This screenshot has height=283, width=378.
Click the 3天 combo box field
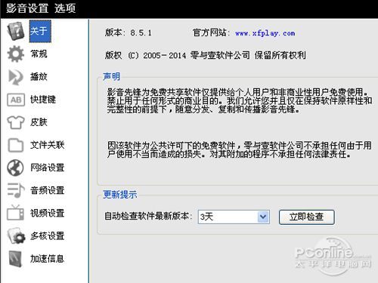[234, 217]
